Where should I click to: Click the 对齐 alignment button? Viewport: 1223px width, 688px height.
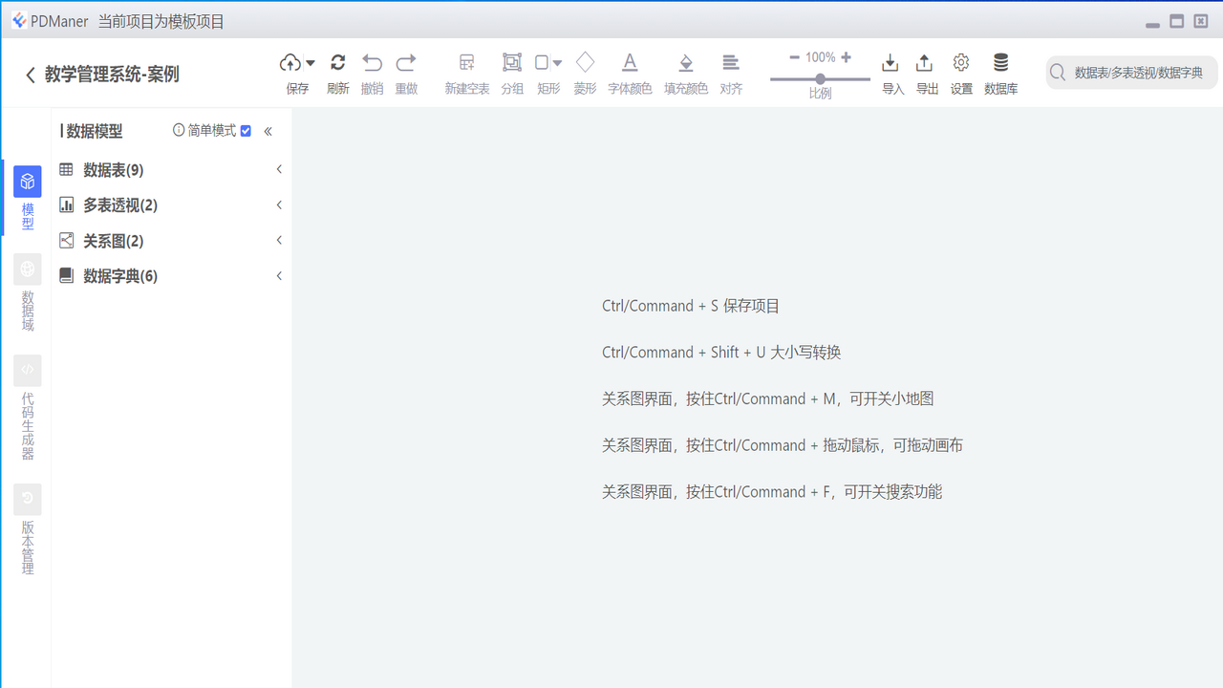click(731, 72)
